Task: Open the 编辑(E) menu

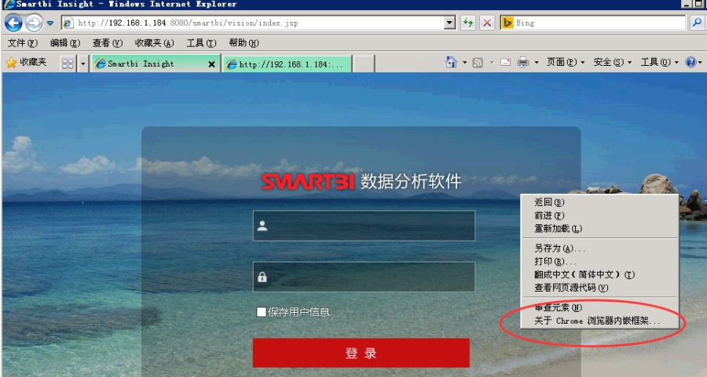Action: [x=65, y=43]
